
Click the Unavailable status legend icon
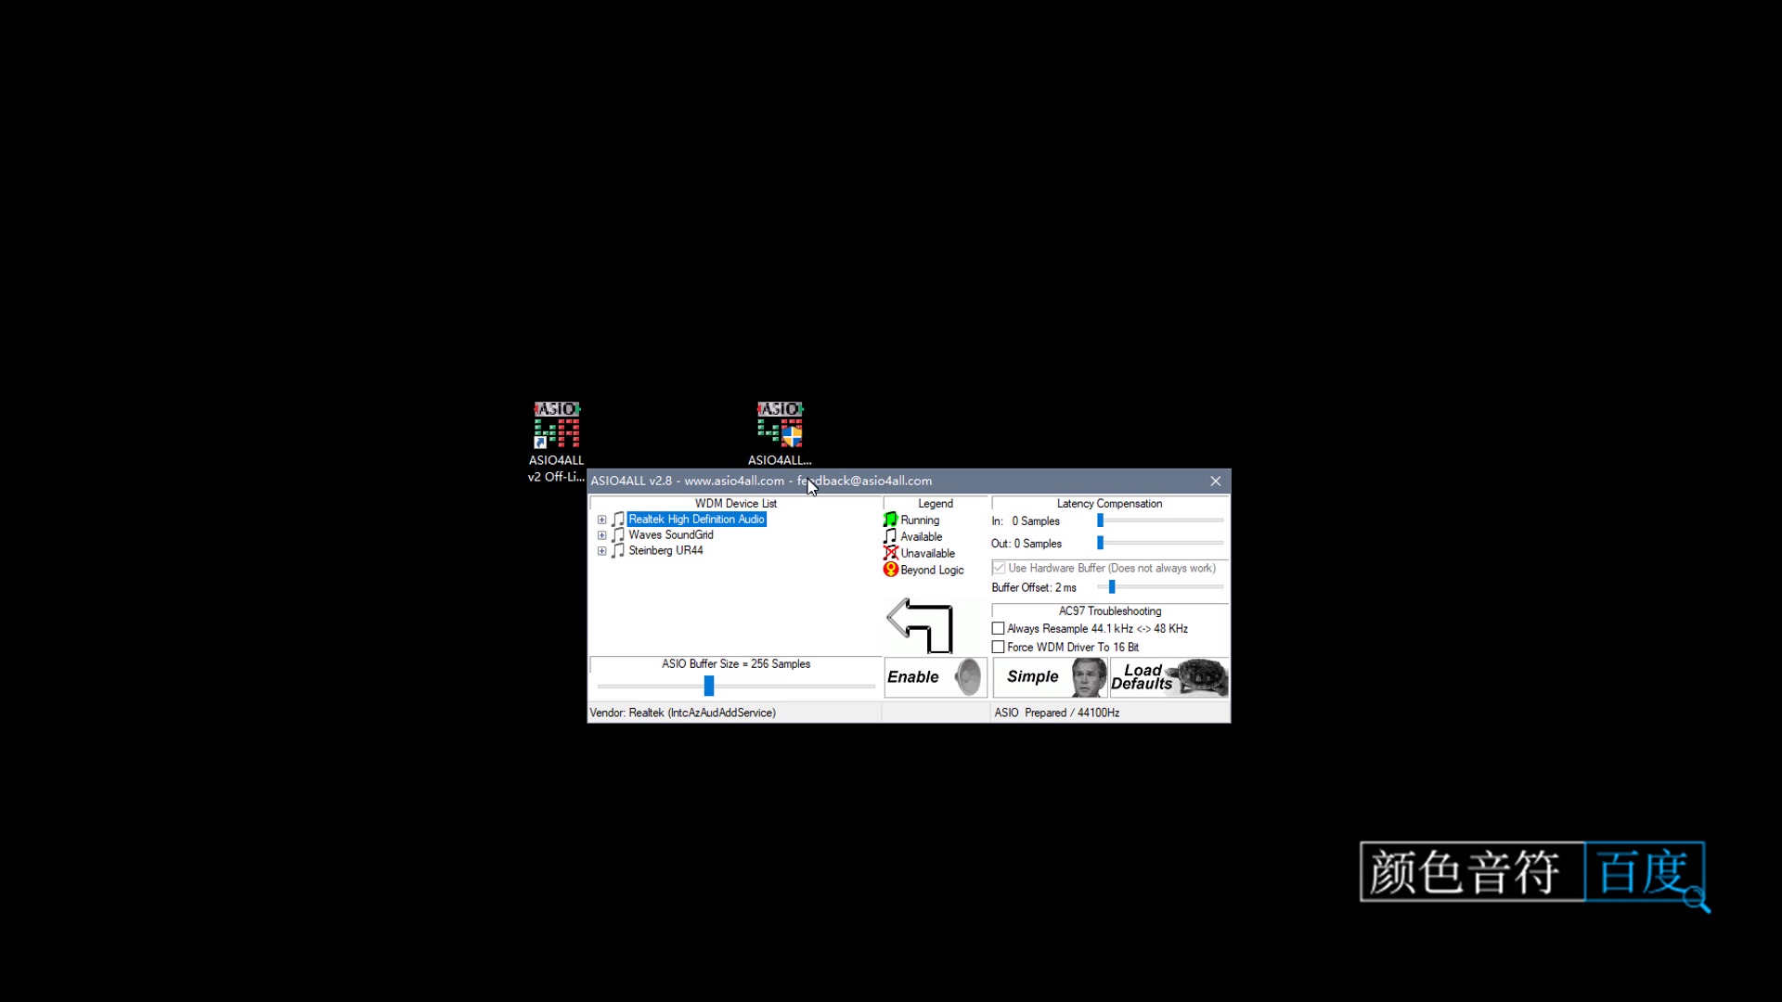pyautogui.click(x=890, y=553)
